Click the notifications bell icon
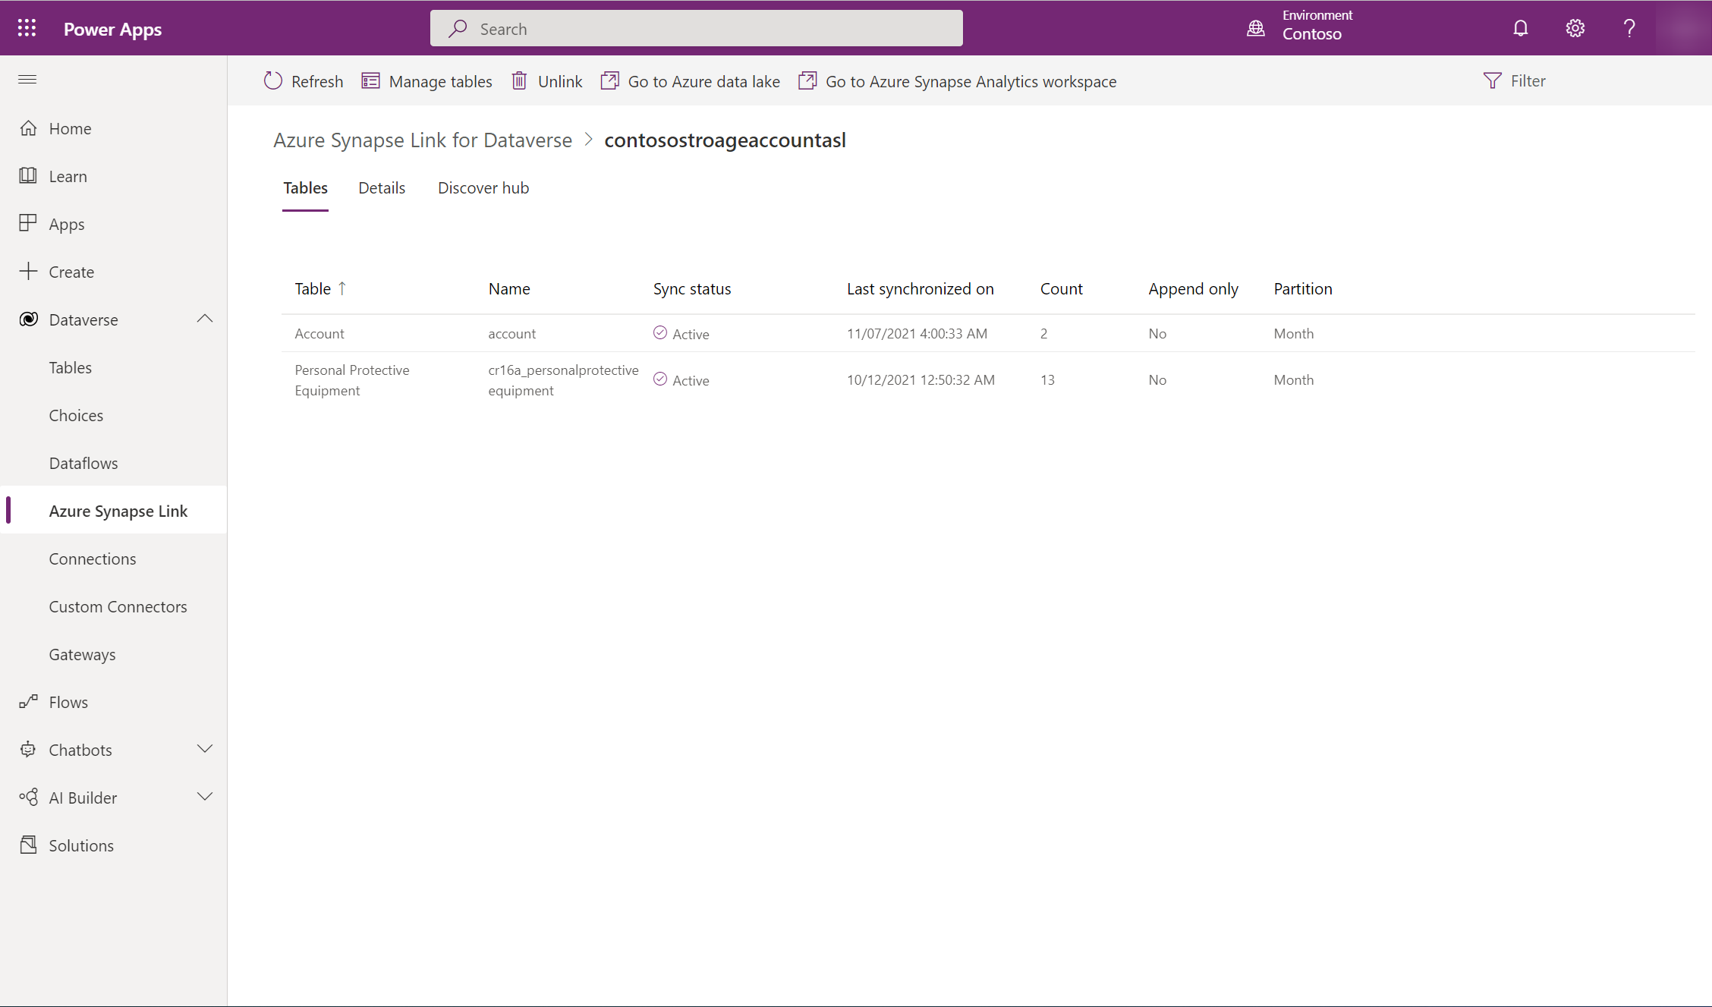Viewport: 1712px width, 1007px height. point(1520,27)
